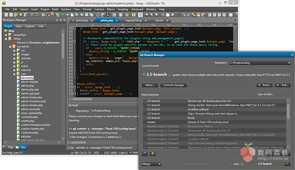The image size is (295, 170).
Task: Click the Workspace Manager vertical scrollbar thumb
Action: pos(63,46)
